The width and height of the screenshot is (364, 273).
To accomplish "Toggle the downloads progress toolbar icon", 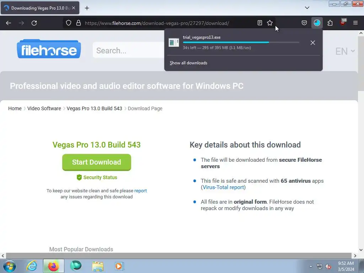I will click(317, 23).
